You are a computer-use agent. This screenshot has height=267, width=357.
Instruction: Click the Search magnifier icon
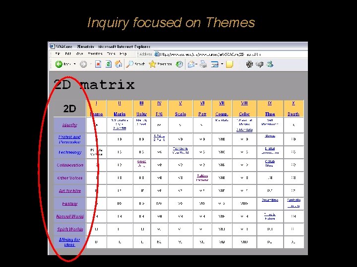pyautogui.click(x=129, y=64)
